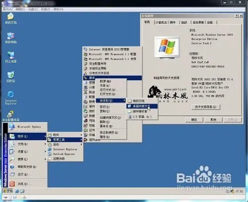
Task: Select the 安全配置向导 desktop shortcut icon
Action: coord(11,116)
